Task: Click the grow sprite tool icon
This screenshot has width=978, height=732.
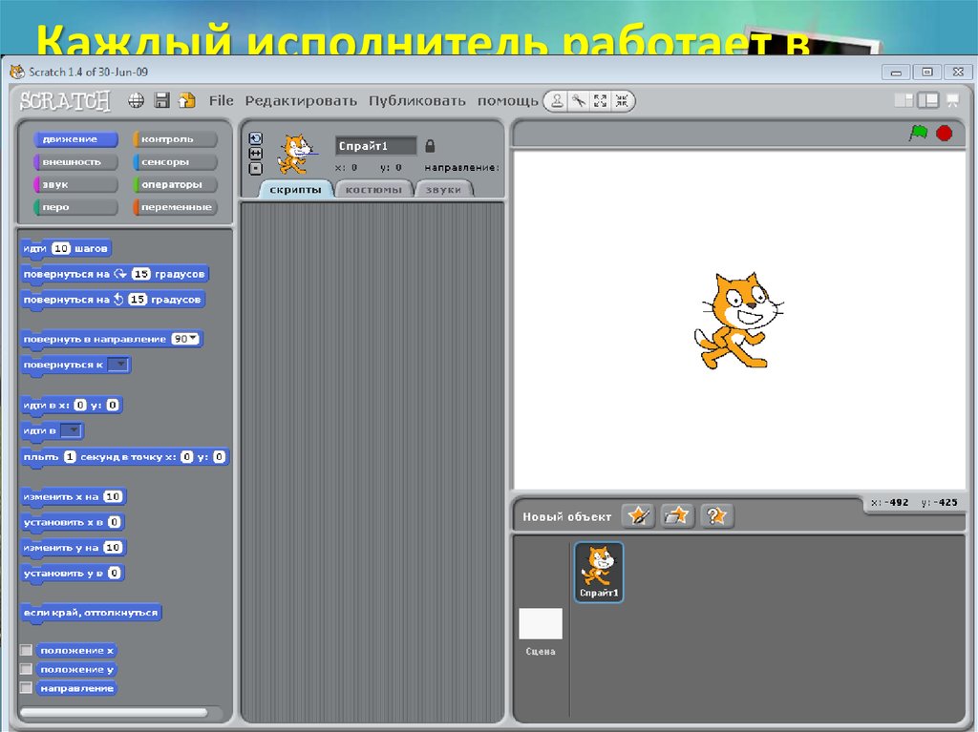Action: click(601, 101)
